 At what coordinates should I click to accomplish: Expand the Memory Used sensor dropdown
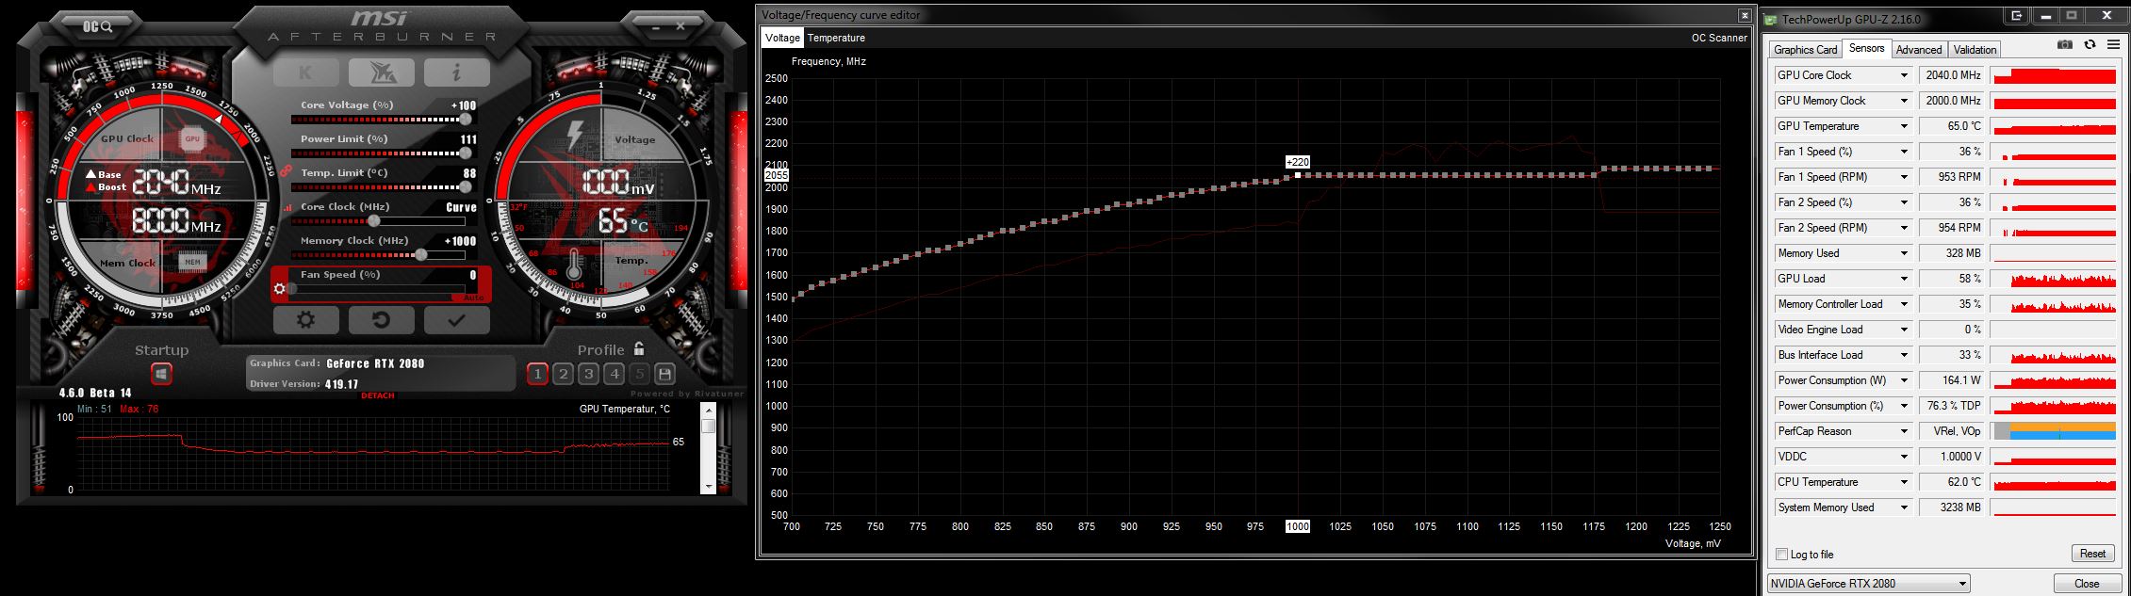1904,253
